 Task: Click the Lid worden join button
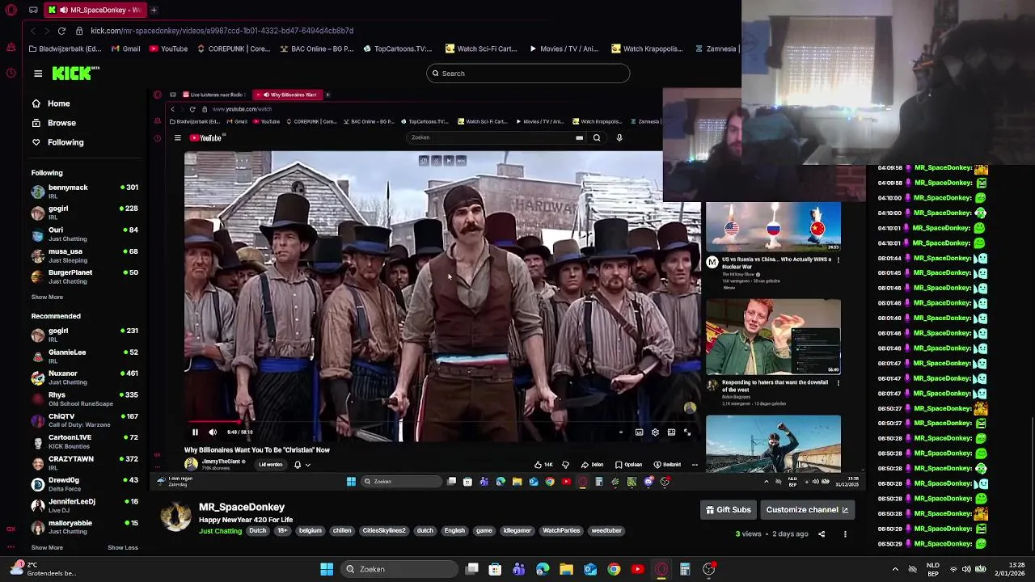coord(270,465)
